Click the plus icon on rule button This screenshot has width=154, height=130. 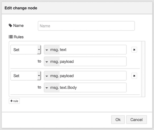11,101
